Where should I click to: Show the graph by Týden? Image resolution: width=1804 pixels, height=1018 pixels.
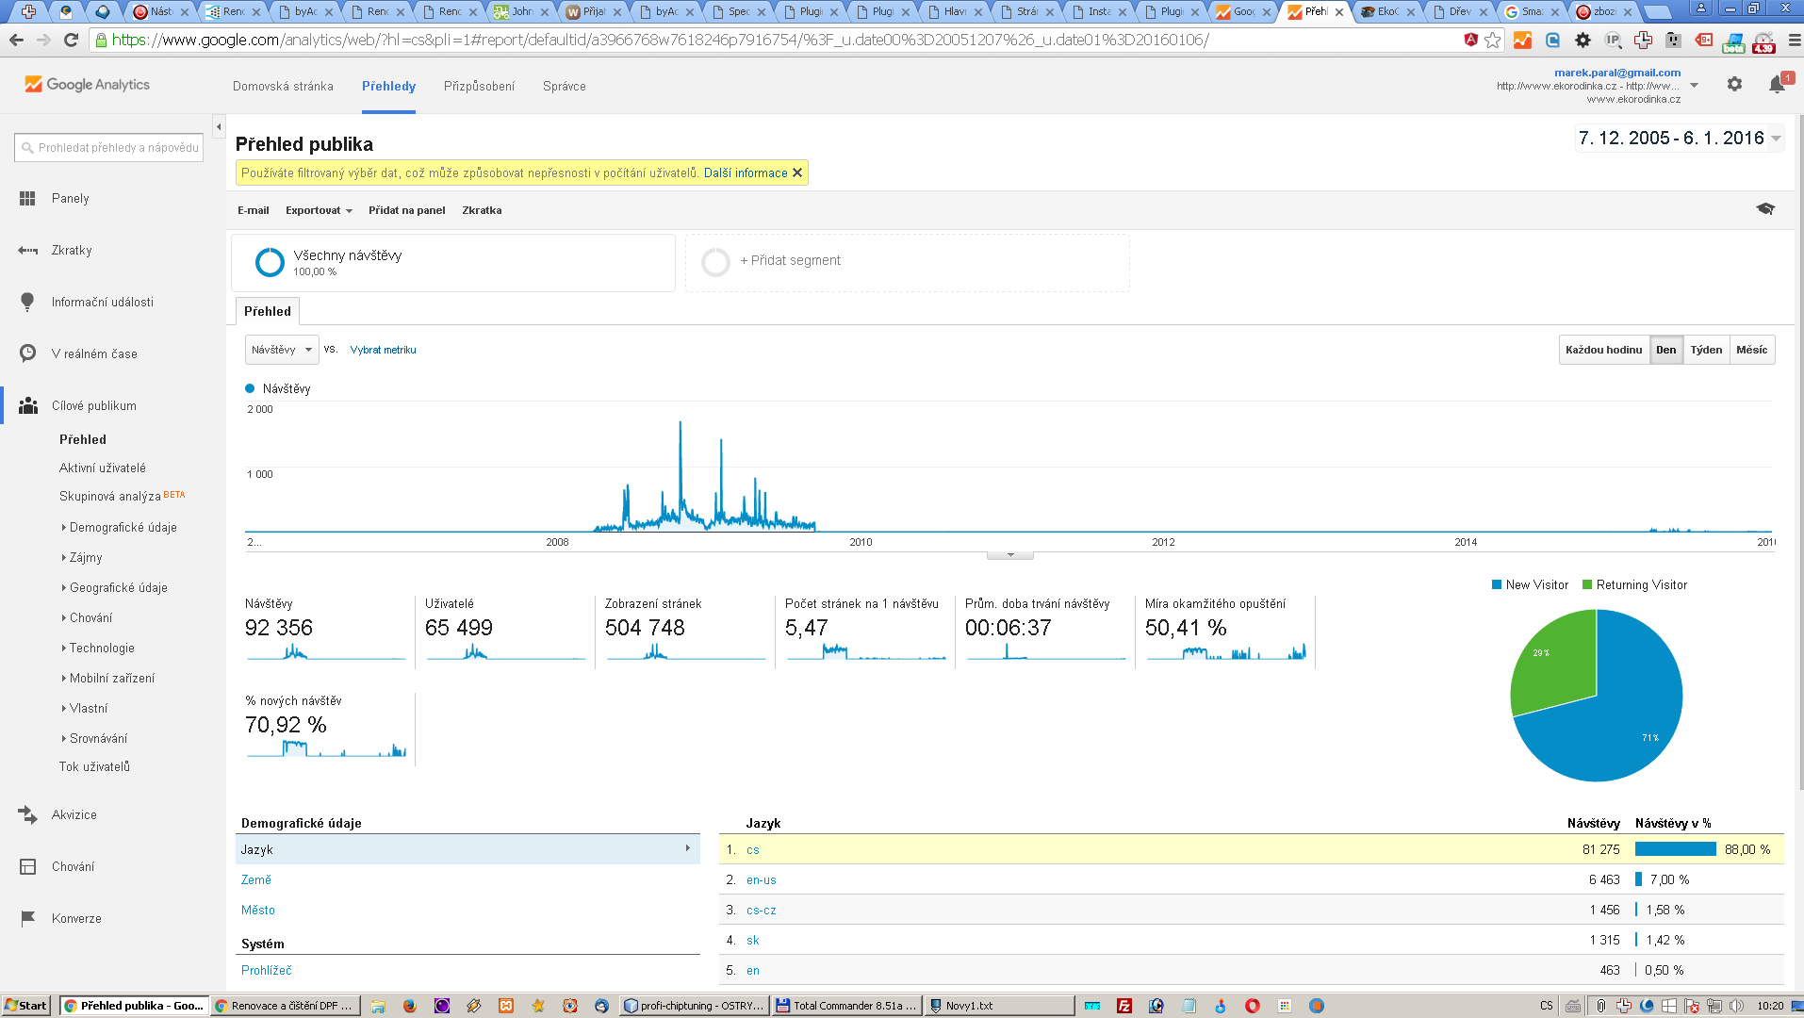1706,350
